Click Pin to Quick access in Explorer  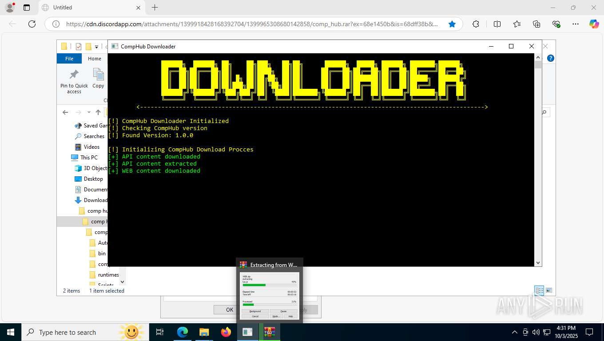74,81
